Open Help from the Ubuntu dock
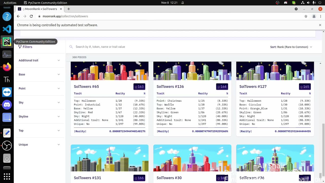The width and height of the screenshot is (325, 183). click(7, 16)
